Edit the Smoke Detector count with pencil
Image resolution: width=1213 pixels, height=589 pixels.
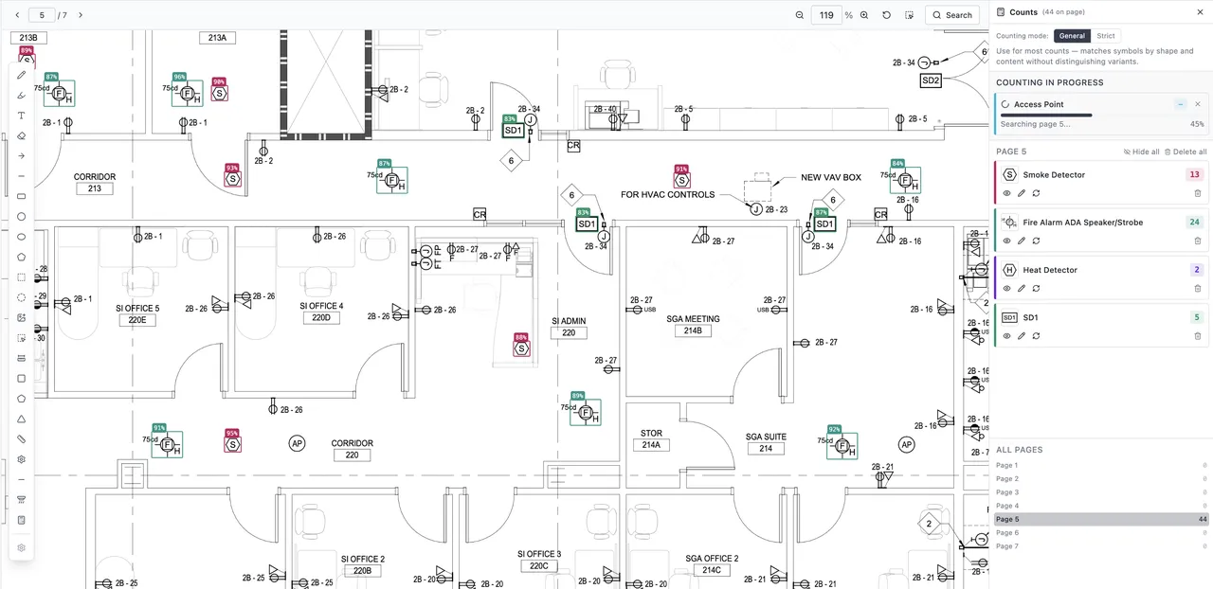click(x=1022, y=193)
